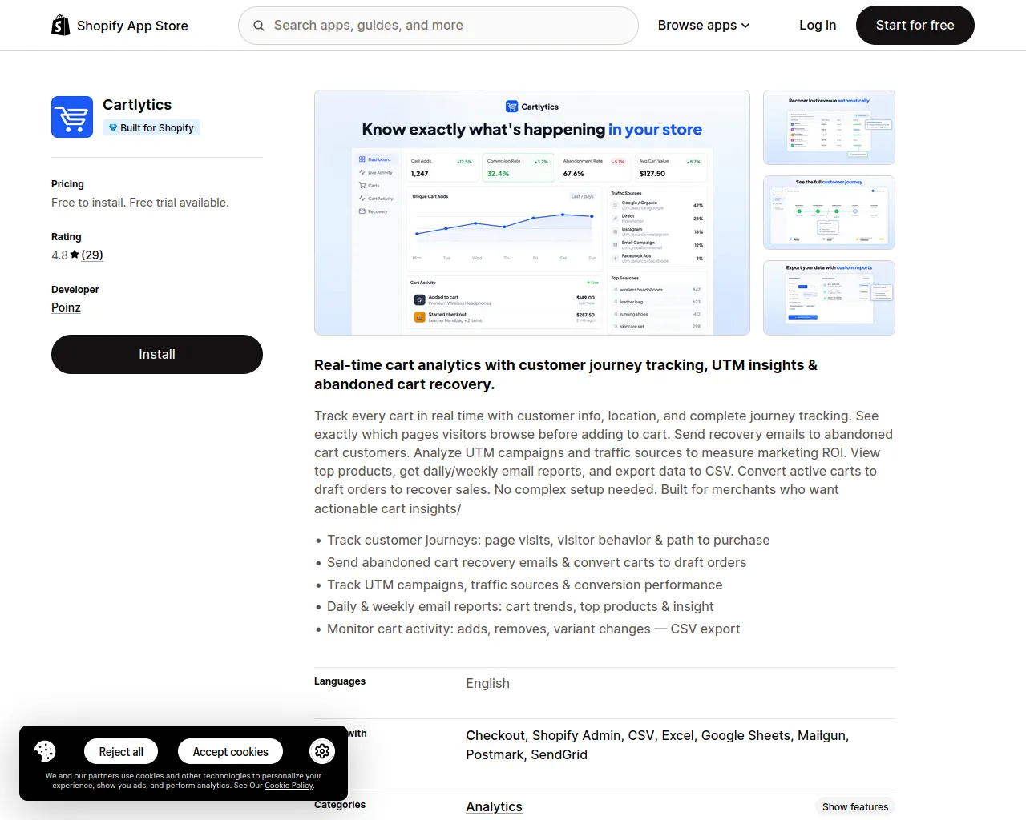Open cookie preferences via the gear icon
The image size is (1026, 820).
[322, 751]
